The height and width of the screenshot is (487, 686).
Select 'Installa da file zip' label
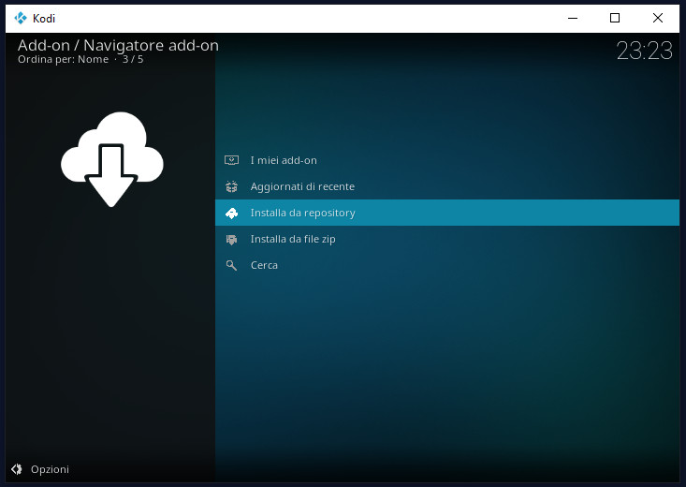click(x=293, y=239)
